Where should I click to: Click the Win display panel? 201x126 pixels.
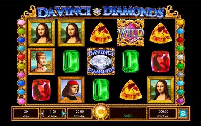pos(128,113)
